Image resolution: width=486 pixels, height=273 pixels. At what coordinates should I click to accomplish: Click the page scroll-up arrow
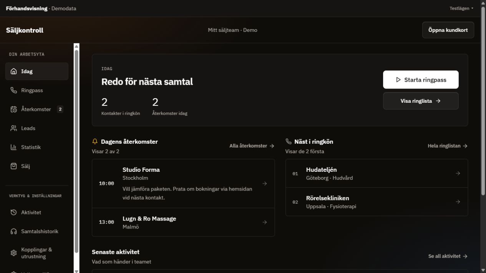pos(483,3)
